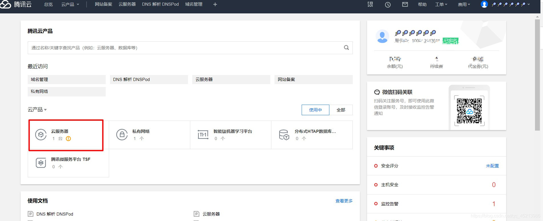The width and height of the screenshot is (543, 221).
Task: Click the 腾讯微服务平台 TSF icon
Action: 41,163
